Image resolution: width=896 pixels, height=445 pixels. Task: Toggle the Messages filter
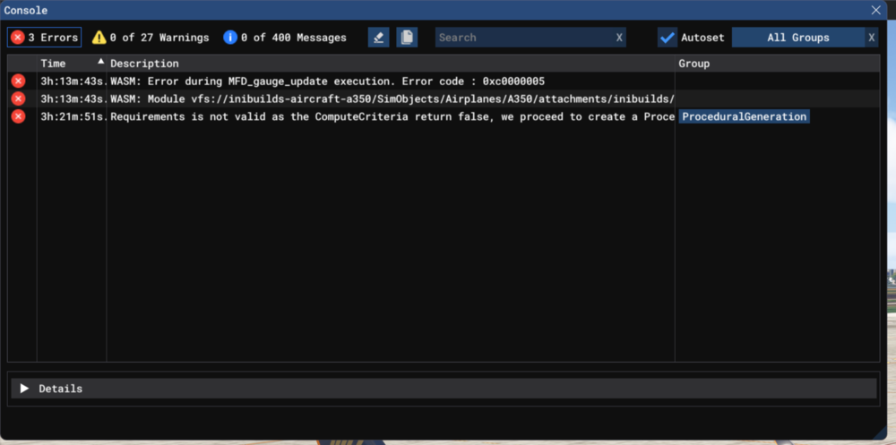pyautogui.click(x=284, y=38)
